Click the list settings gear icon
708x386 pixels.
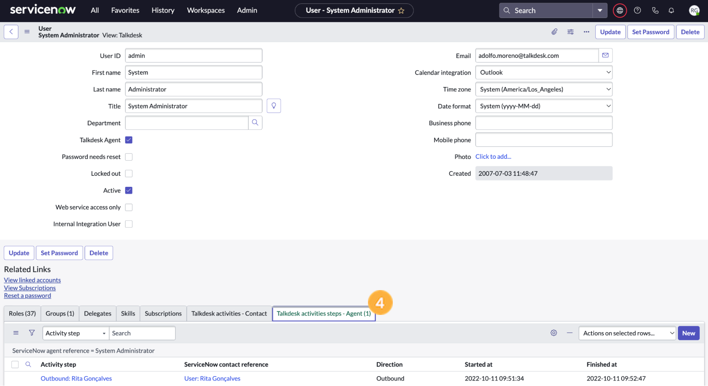tap(554, 333)
